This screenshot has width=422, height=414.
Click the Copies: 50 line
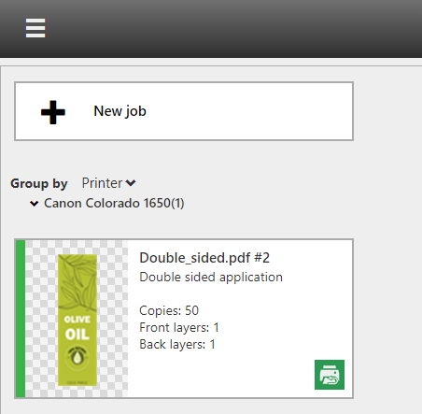click(169, 310)
